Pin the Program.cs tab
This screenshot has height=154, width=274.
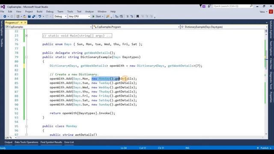click(x=22, y=23)
